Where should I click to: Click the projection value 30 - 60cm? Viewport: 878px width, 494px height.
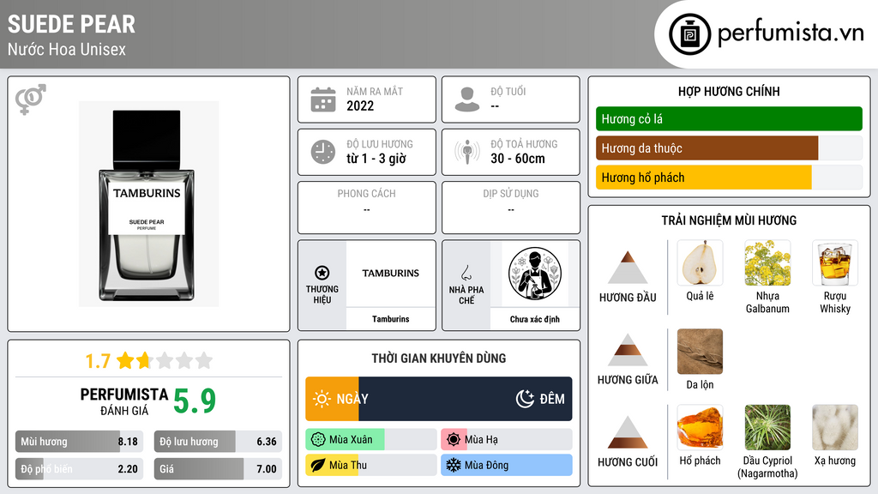(518, 159)
